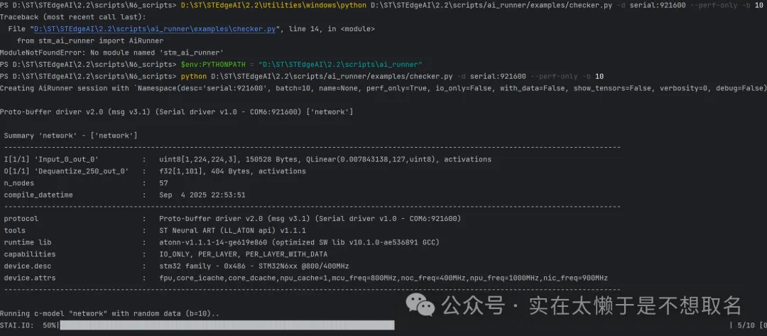Click the n_nodes value 57

(x=163, y=183)
